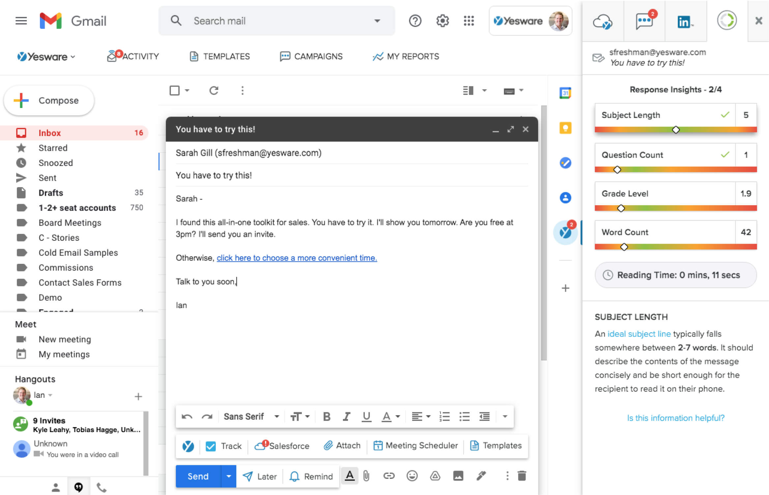Open the ACTIVITY tab

[133, 56]
